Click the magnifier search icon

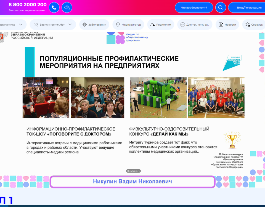(221, 7)
